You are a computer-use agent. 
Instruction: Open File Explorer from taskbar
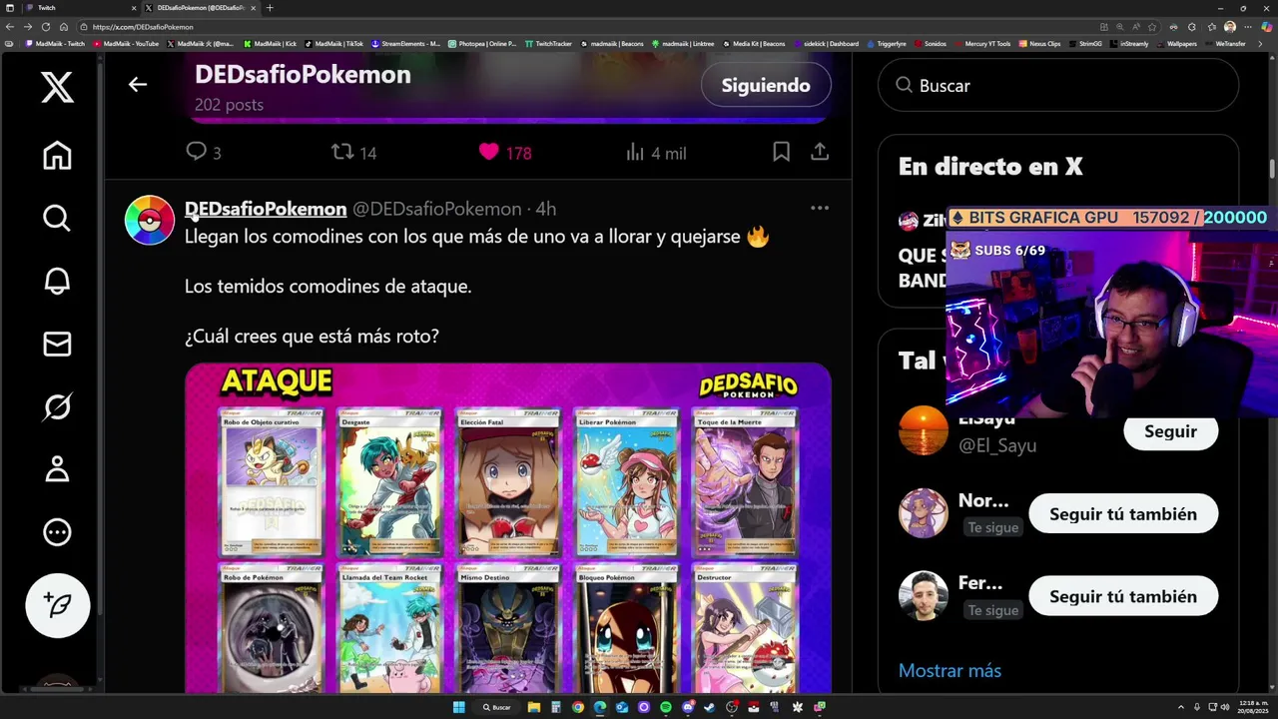coord(534,707)
